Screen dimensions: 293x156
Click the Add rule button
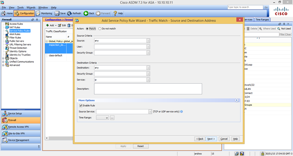point(50,26)
